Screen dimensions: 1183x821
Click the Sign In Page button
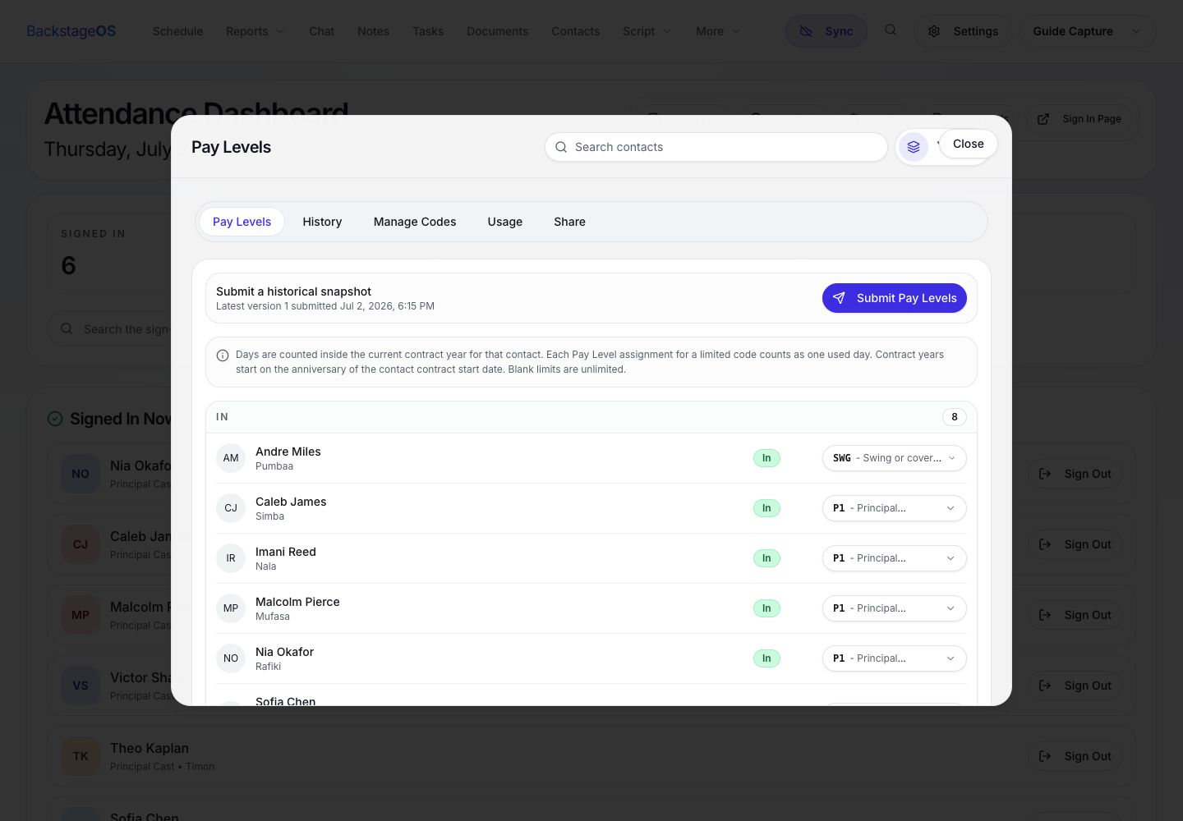(1079, 119)
